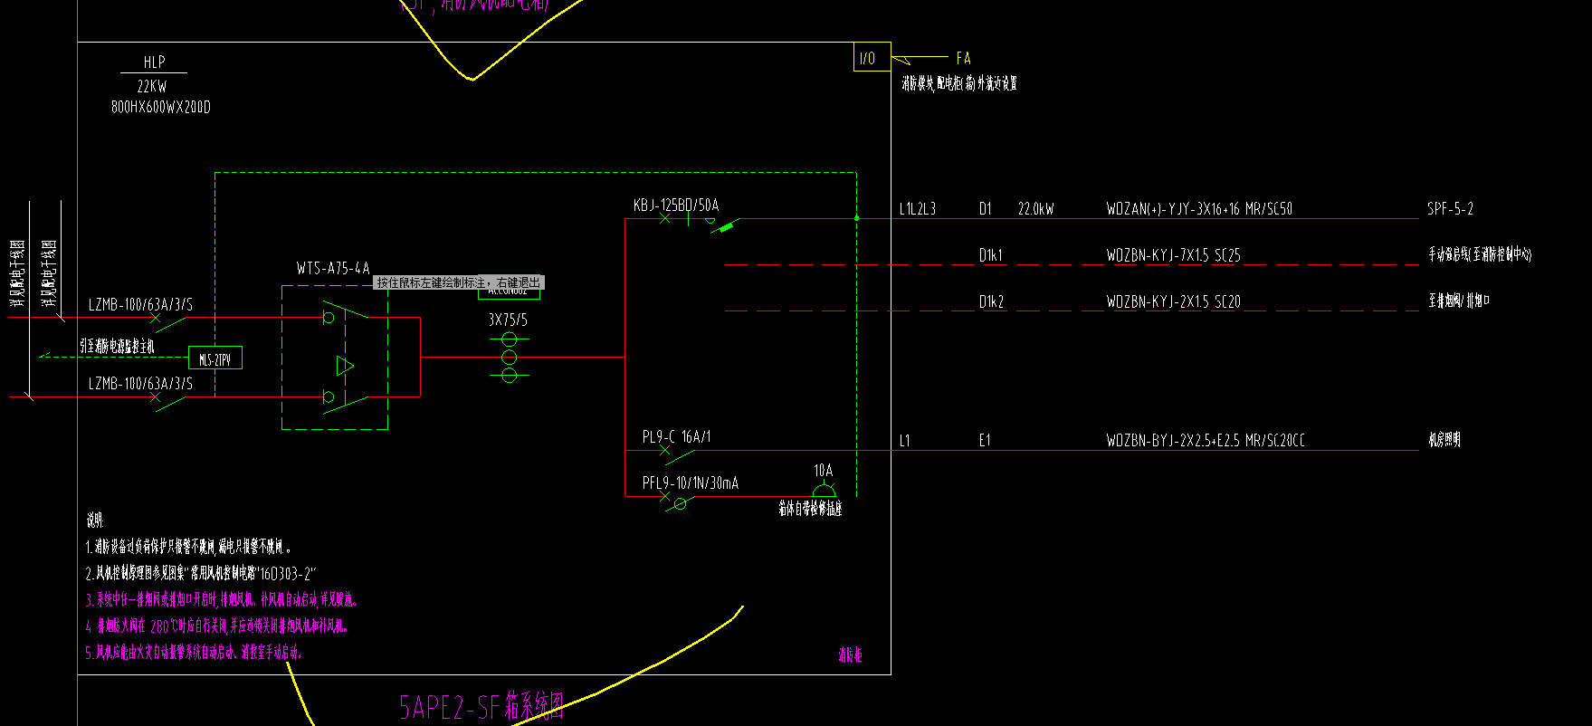Click lower LZMB-100/63A/3/S breaker symbol
The width and height of the screenshot is (1592, 726).
click(x=169, y=400)
